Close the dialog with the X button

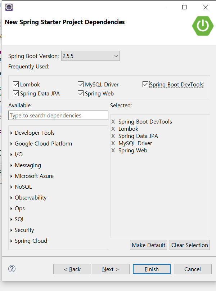(206, 7)
